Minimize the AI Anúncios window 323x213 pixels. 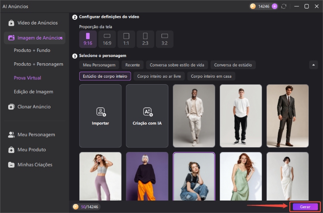point(297,6)
